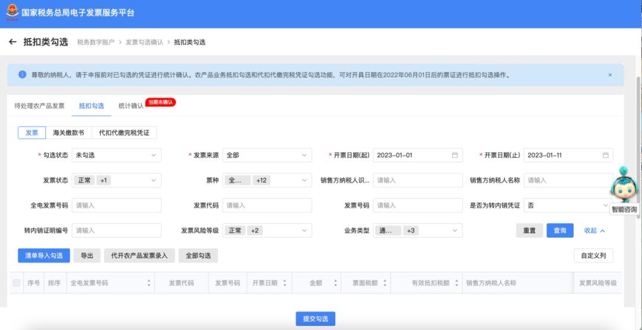Open the 发票来源 dropdown

pyautogui.click(x=267, y=155)
